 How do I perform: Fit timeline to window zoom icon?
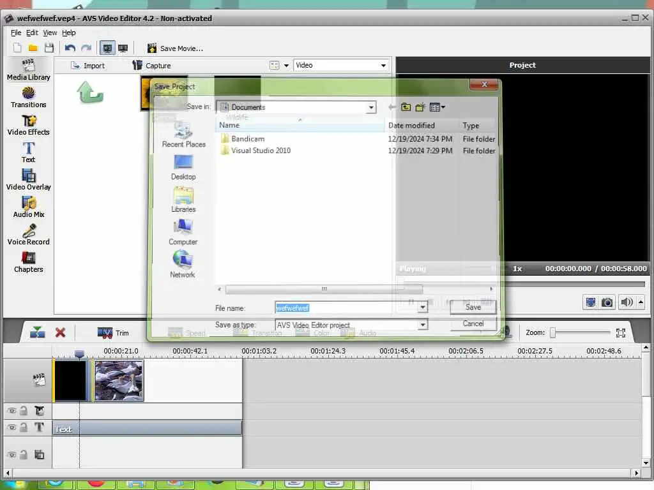coord(621,332)
